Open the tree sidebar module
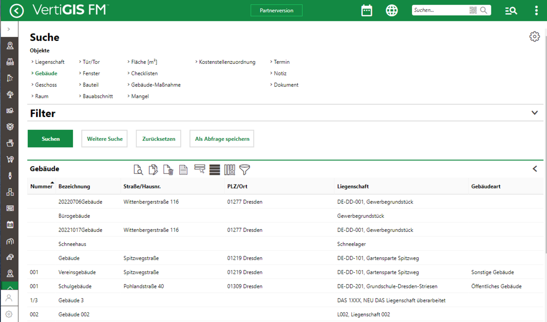 click(x=10, y=94)
